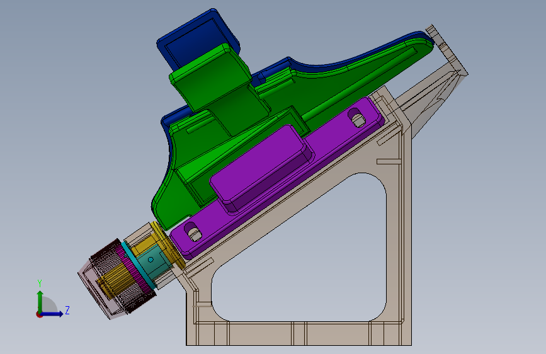Viewport: 546px width, 354px height.
Task: Select the green Y-axis arrow of the triad
Action: [x=40, y=301]
